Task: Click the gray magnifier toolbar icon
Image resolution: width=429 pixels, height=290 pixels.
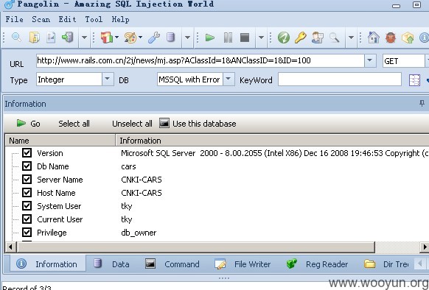Action: click(x=334, y=38)
